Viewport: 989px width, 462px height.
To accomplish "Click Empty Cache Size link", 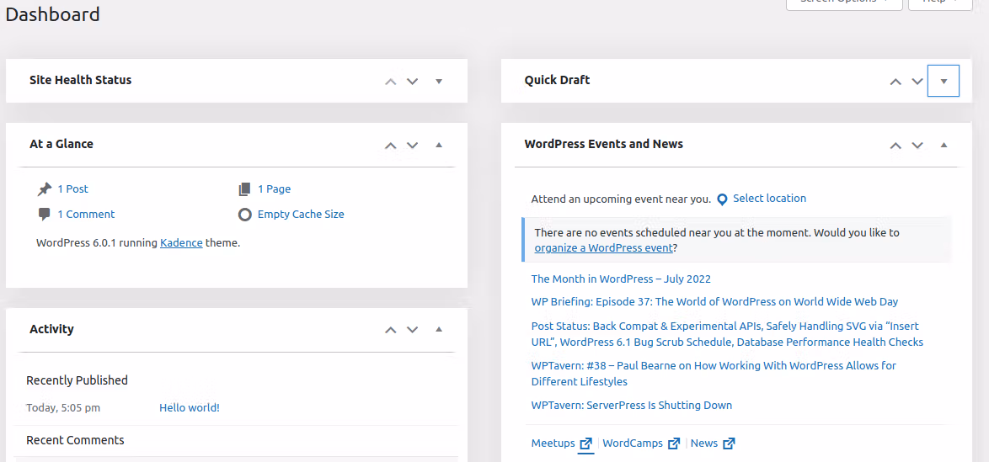I will 301,215.
